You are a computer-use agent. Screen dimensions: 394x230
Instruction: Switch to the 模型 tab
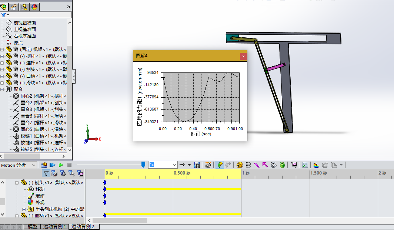(x=33, y=227)
